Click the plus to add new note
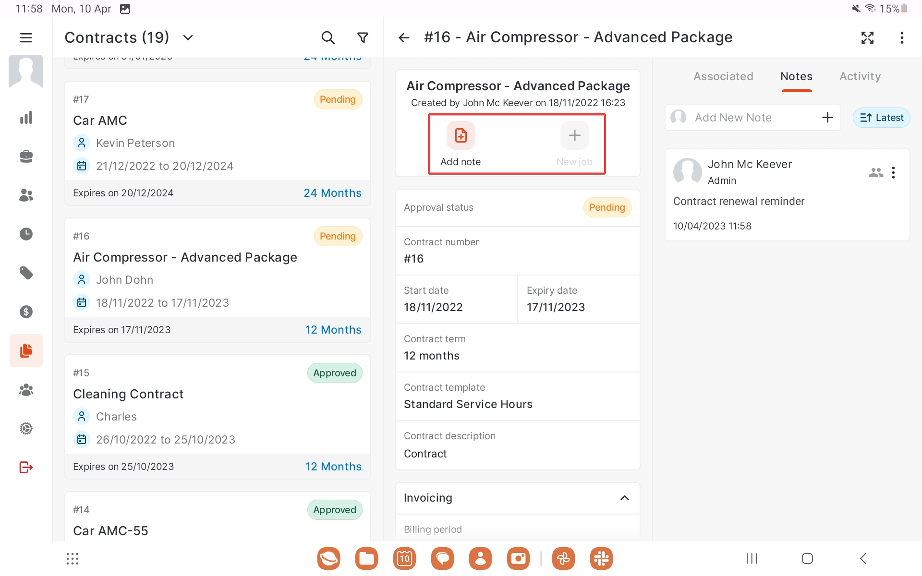 click(x=827, y=118)
